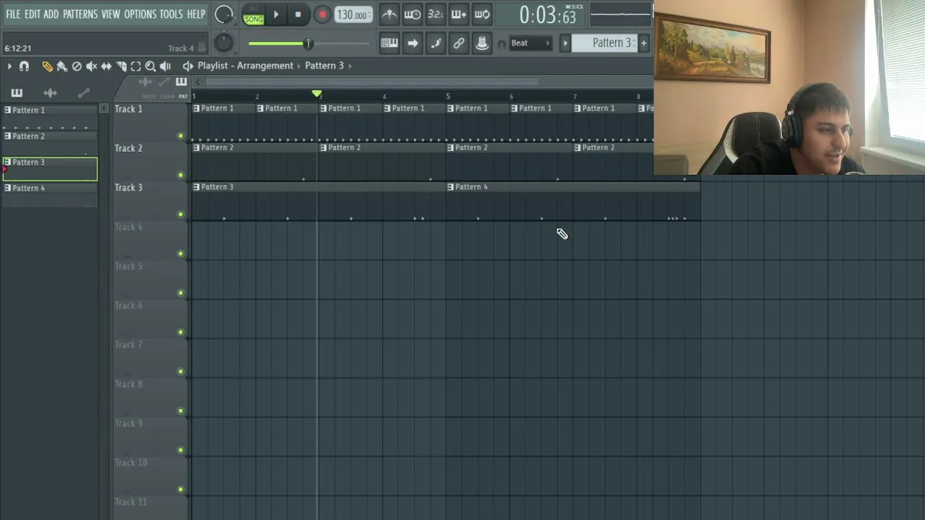This screenshot has width=925, height=520.
Task: Click the song position slider handle
Action: click(308, 44)
